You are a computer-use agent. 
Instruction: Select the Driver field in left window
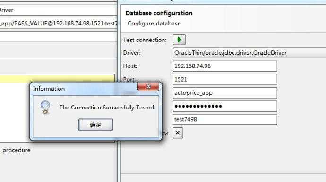point(59,10)
